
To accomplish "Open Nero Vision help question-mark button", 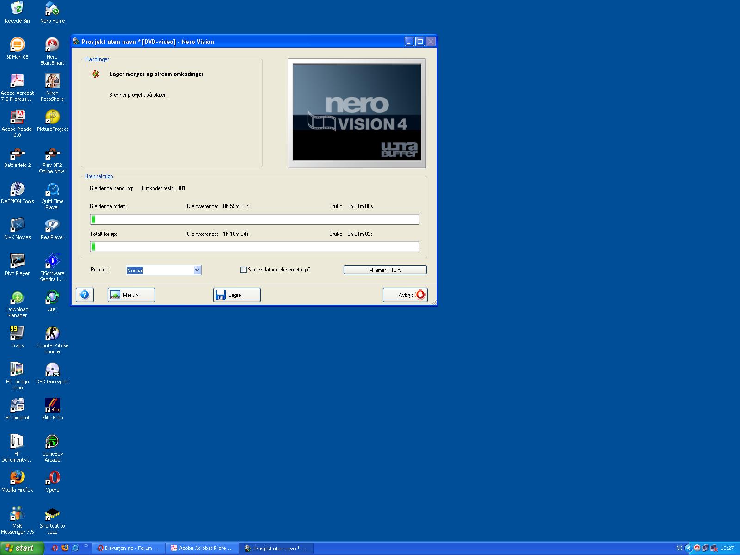I will (x=85, y=295).
